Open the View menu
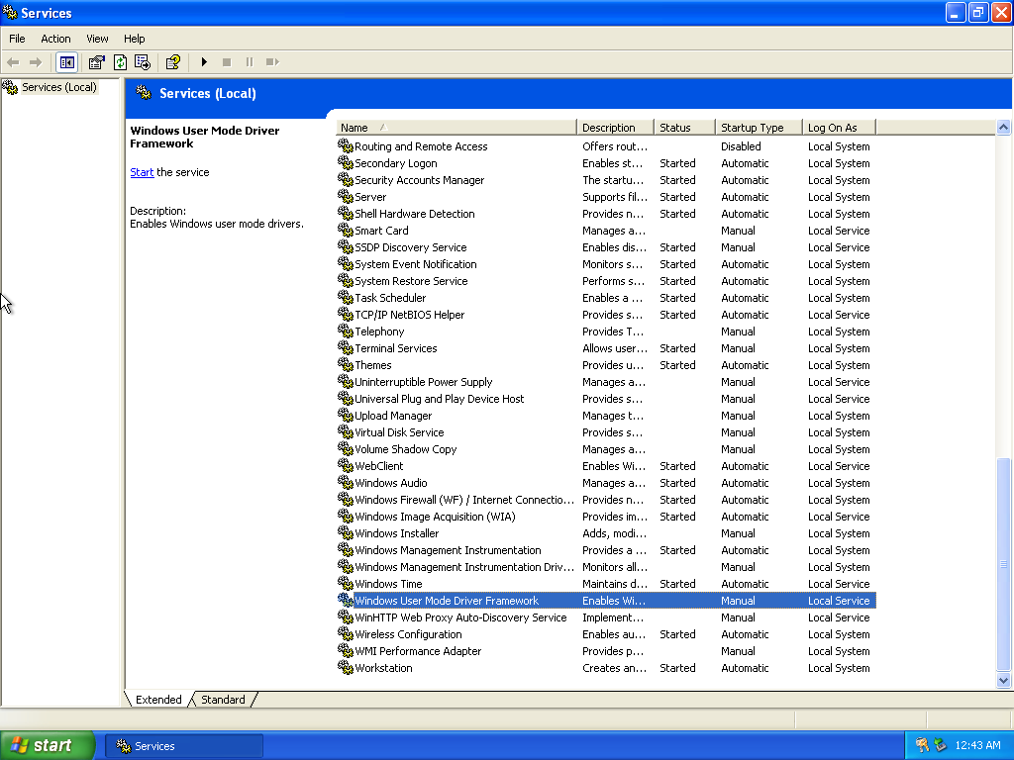This screenshot has height=760, width=1014. [97, 39]
